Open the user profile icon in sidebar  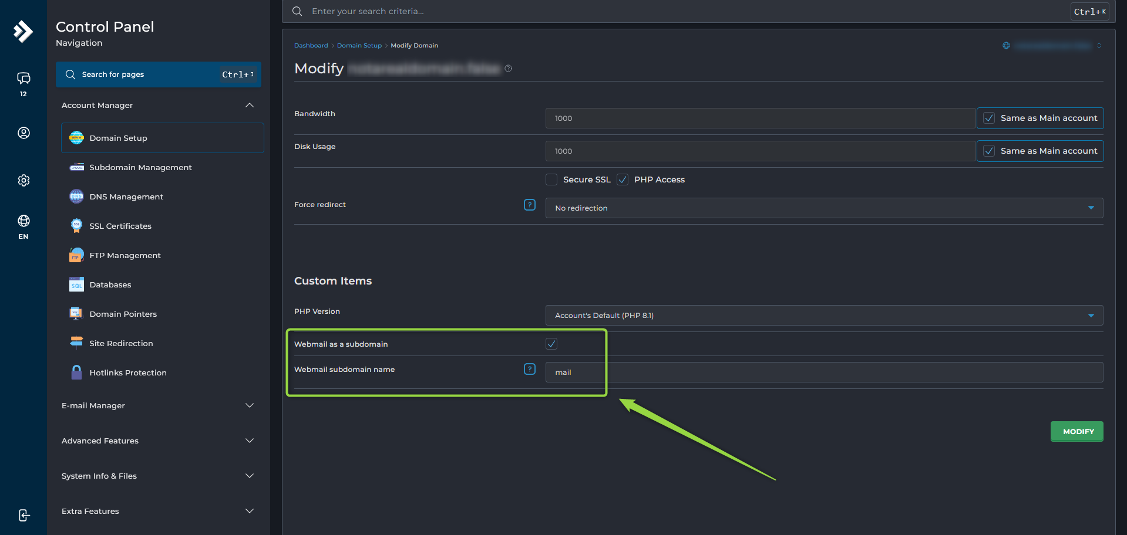(23, 133)
